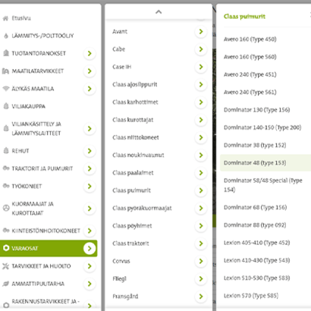
Task: Expand the Claas traktorit chevron
Action: [201, 243]
